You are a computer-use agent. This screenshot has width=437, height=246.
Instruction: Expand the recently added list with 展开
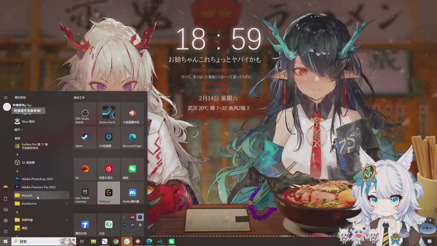tap(19, 130)
